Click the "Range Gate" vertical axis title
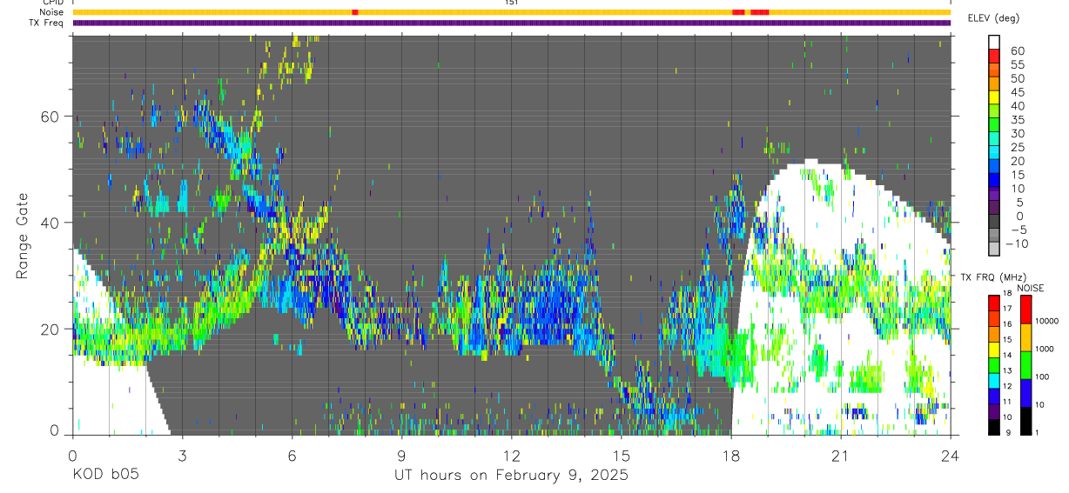Viewport: 1069px width, 493px height. [23, 235]
